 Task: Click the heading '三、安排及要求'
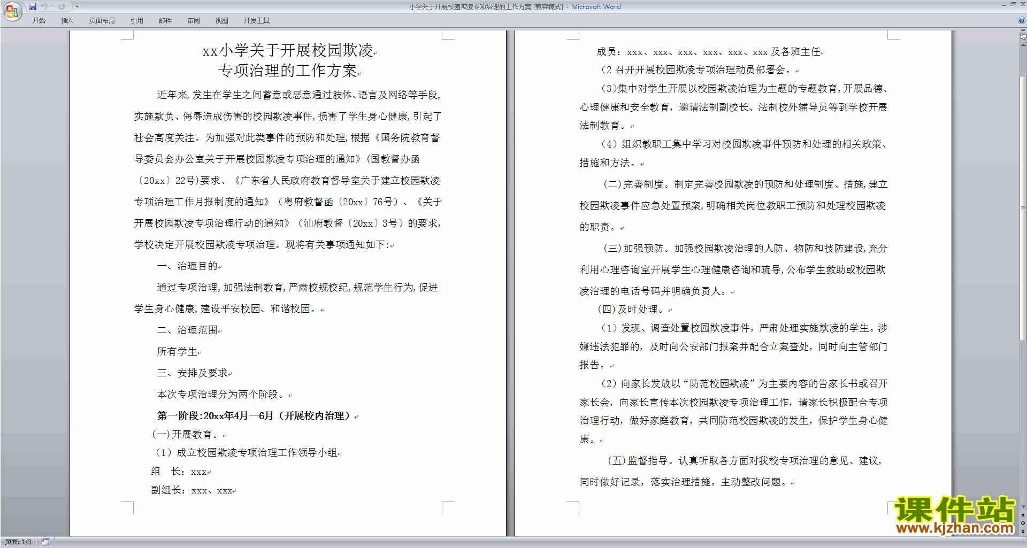click(x=194, y=373)
